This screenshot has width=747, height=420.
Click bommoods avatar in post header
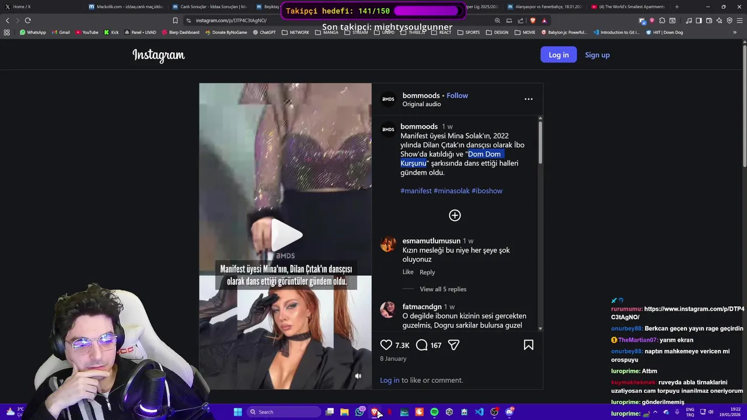[x=388, y=99]
